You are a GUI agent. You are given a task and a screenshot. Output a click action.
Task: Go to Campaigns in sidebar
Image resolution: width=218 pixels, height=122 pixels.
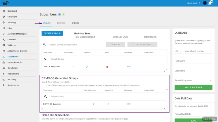point(12,17)
